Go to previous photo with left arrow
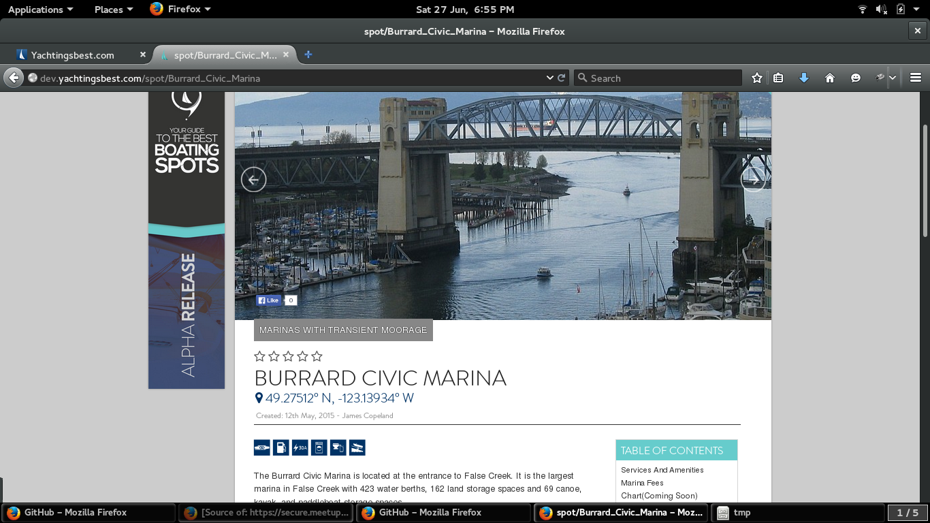Viewport: 930px width, 523px height. [253, 180]
